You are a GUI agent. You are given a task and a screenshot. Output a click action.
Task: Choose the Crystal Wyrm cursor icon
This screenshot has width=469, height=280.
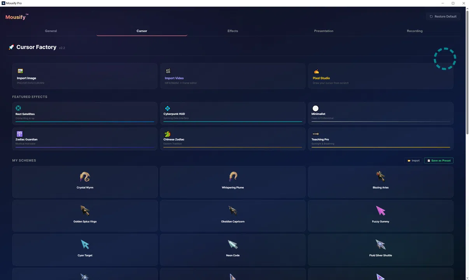tap(85, 177)
